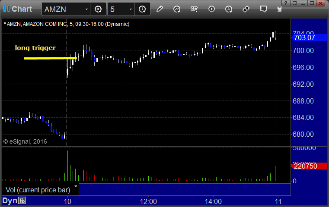Click the tallest green volume bar at the open
Image resolution: width=329 pixels, height=207 pixels.
point(67,166)
